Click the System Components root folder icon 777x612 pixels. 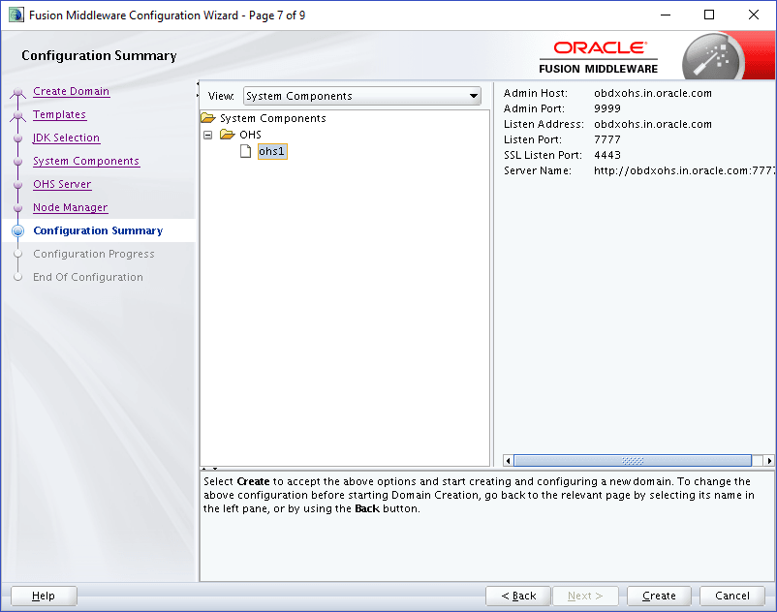pos(208,118)
